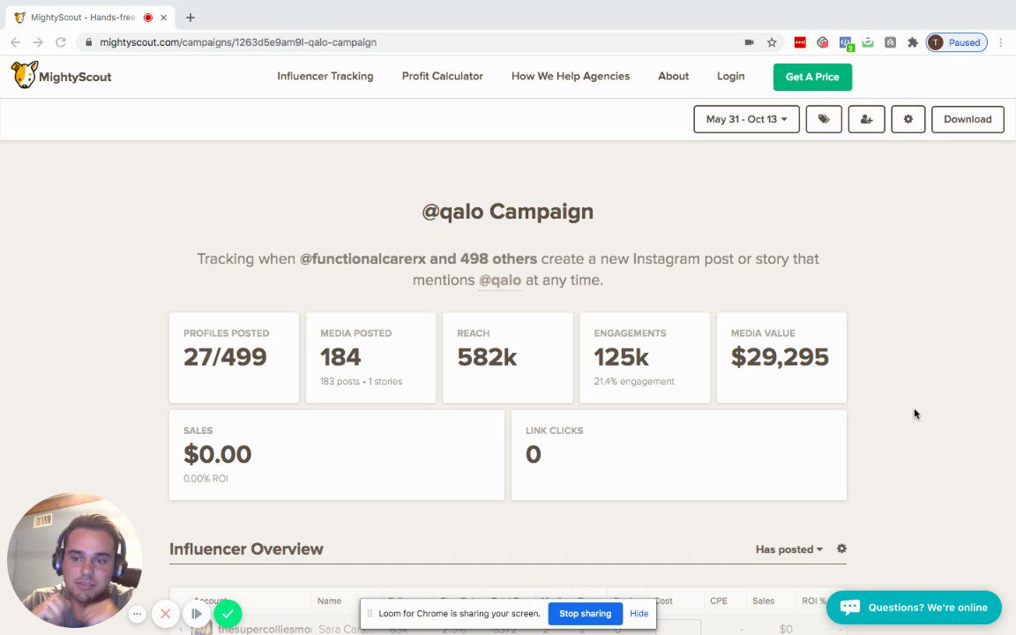Open Influencer Tracking nav item

[x=325, y=76]
